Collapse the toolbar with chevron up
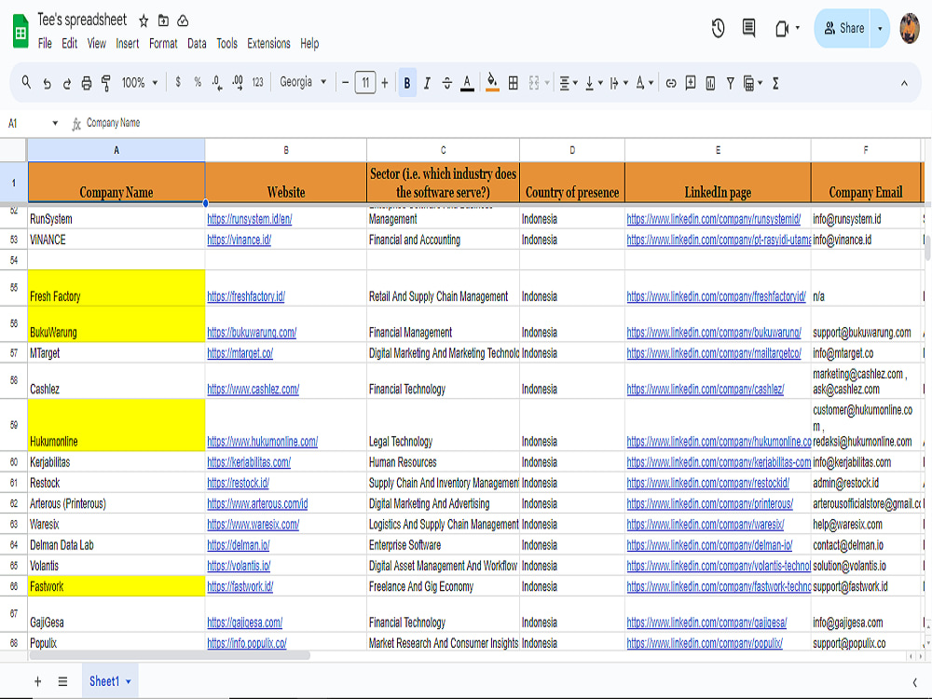Viewport: 932px width, 699px height. 904,83
